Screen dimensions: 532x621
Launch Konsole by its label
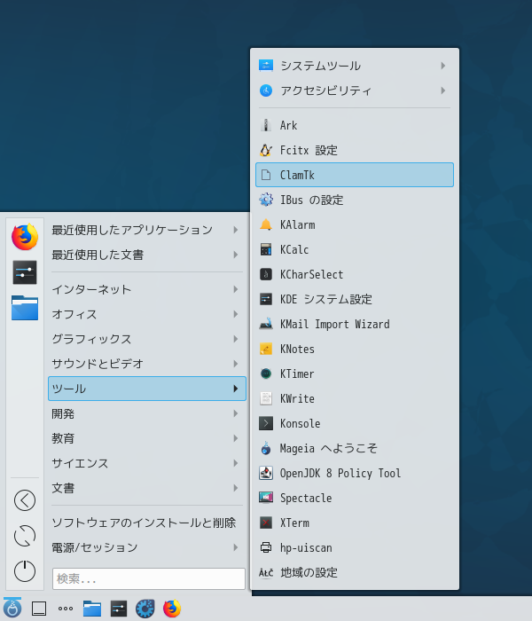click(x=300, y=423)
